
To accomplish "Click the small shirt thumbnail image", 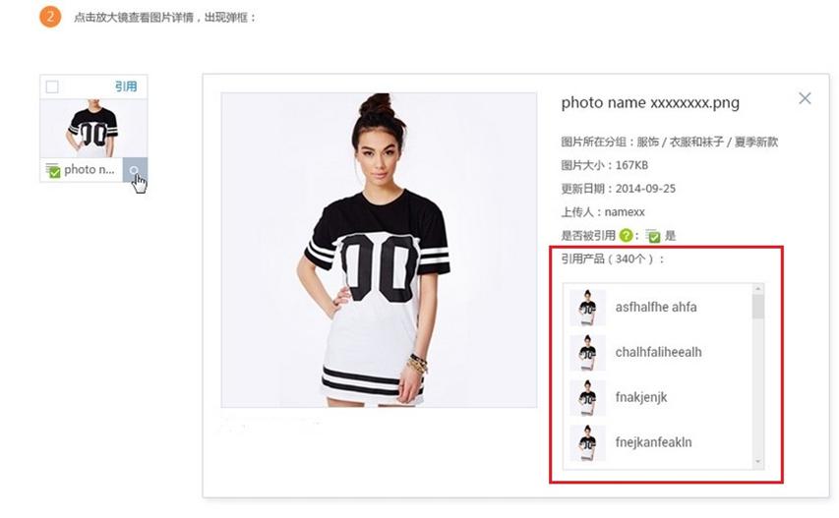I will coord(93,129).
